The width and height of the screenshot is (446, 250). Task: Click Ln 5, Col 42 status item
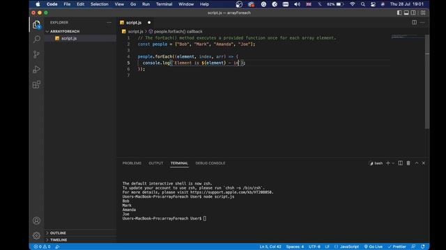[x=270, y=247]
